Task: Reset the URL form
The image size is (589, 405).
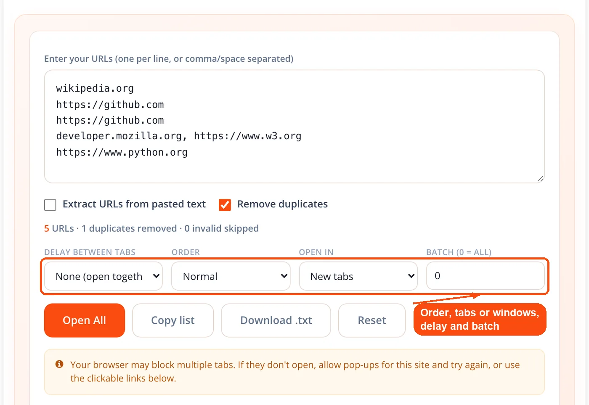Action: pos(372,320)
